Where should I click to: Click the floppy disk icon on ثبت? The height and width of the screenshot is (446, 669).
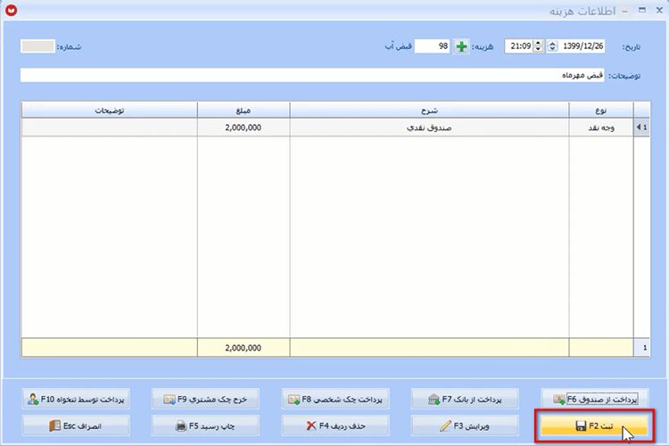point(581,426)
